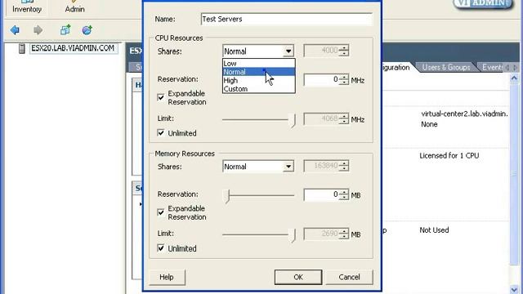Image resolution: width=523 pixels, height=294 pixels.
Task: Confirm the dialog with OK
Action: [298, 277]
